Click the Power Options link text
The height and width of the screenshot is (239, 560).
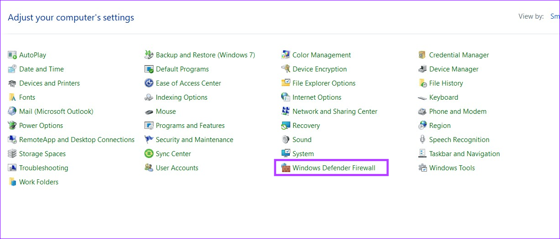point(41,126)
